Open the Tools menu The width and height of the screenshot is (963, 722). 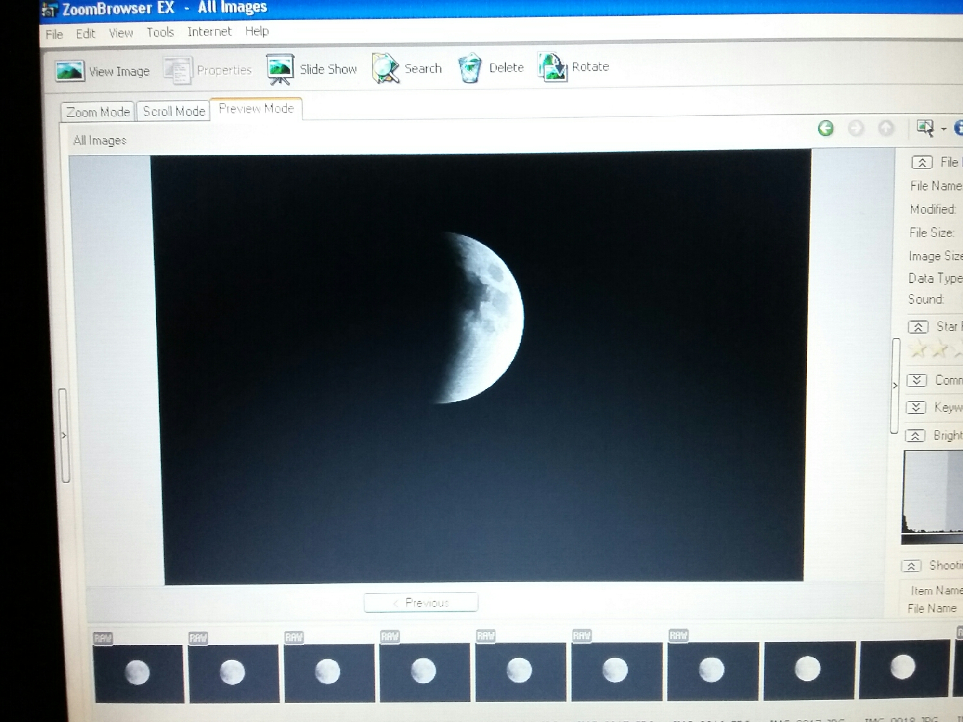160,32
